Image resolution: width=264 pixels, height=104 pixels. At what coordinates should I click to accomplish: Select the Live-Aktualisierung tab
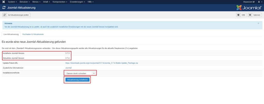pos(11,34)
